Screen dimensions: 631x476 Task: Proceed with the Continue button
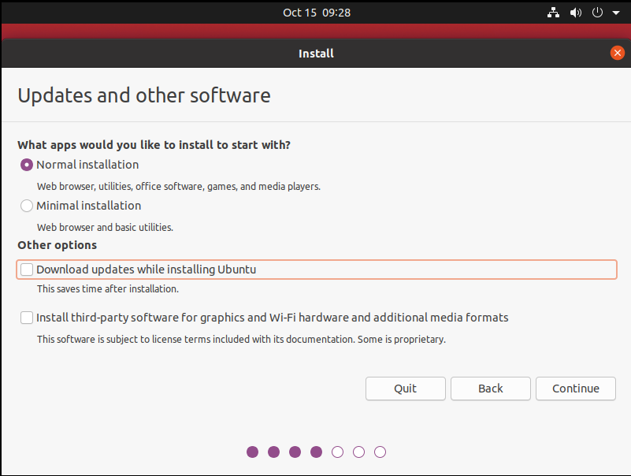tap(576, 389)
